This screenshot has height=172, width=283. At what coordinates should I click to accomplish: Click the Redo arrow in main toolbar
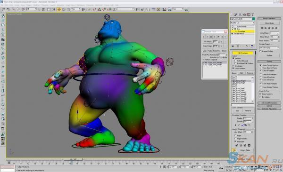coord(8,9)
